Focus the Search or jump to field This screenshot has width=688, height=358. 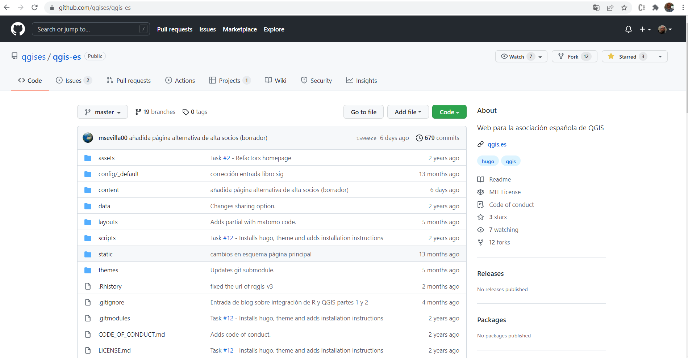point(91,29)
